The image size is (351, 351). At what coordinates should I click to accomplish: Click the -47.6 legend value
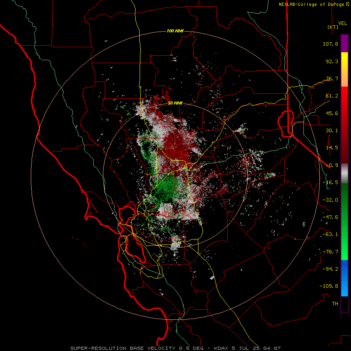click(x=330, y=217)
